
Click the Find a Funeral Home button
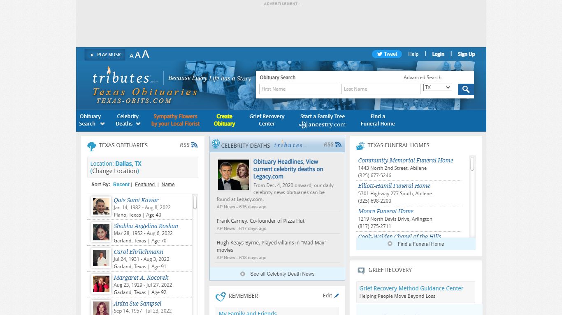(416, 244)
